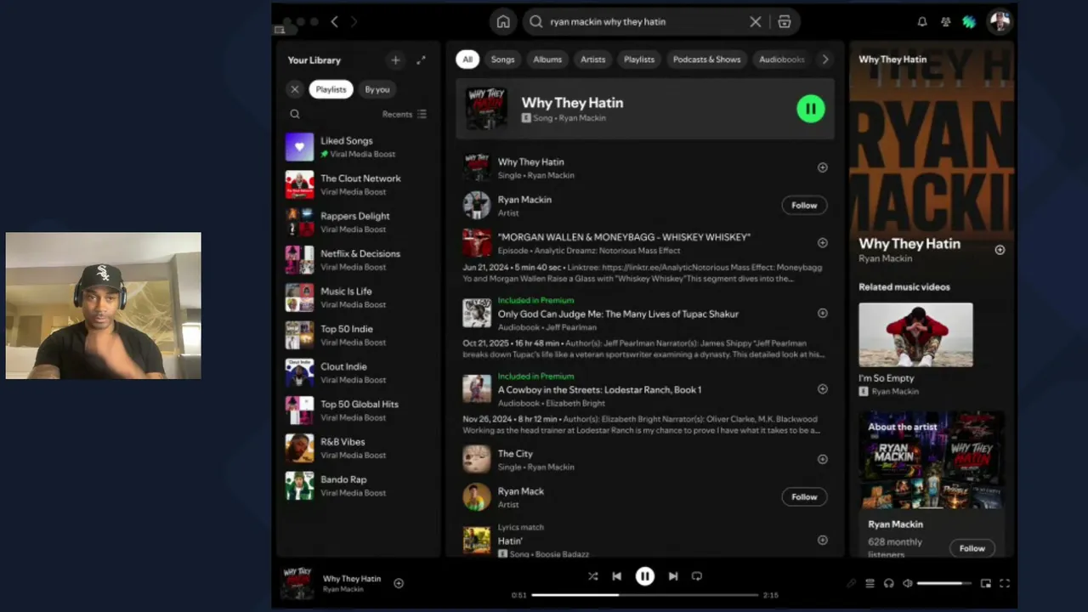
Task: Select the All search filter
Action: tap(467, 59)
